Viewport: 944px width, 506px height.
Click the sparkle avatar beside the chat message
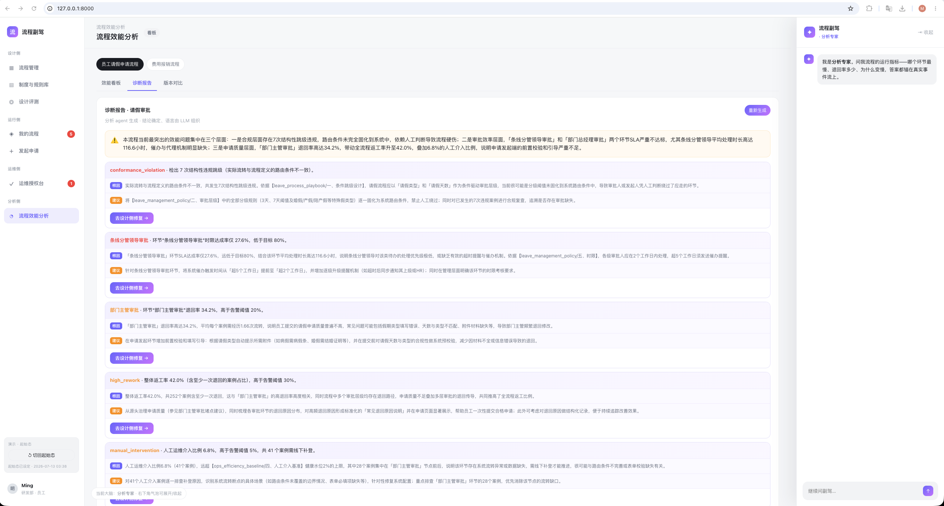pyautogui.click(x=809, y=59)
